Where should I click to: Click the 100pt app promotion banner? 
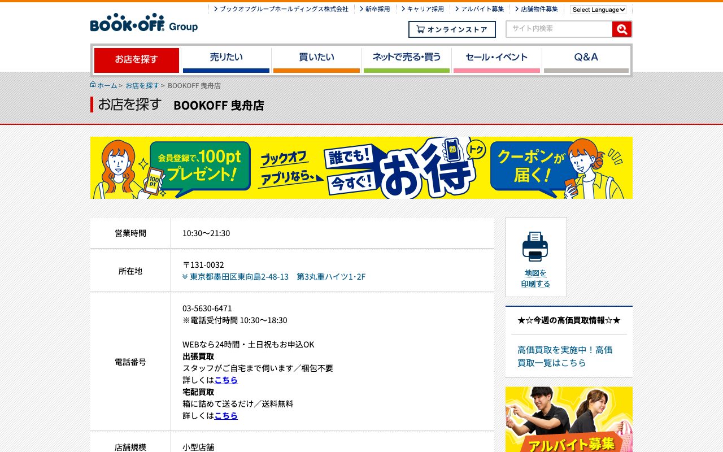[x=361, y=168]
